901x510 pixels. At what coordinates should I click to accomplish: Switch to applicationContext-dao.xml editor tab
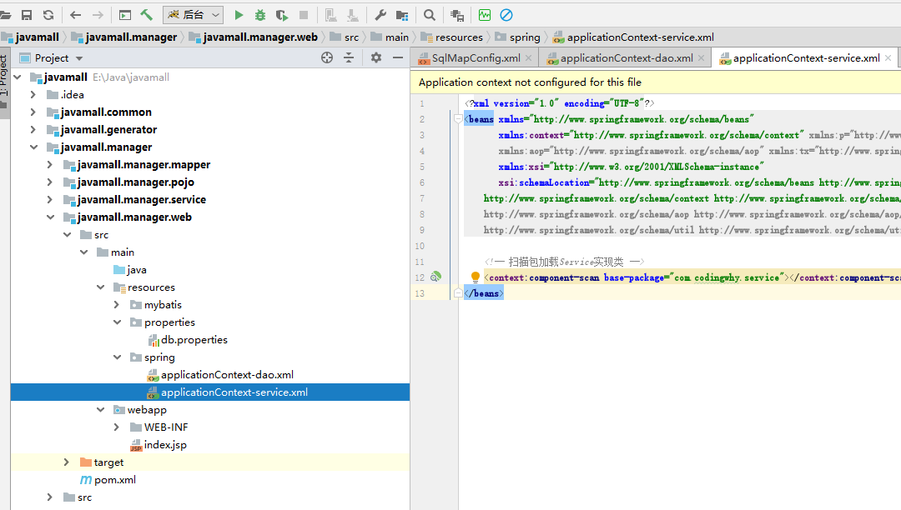click(x=626, y=57)
